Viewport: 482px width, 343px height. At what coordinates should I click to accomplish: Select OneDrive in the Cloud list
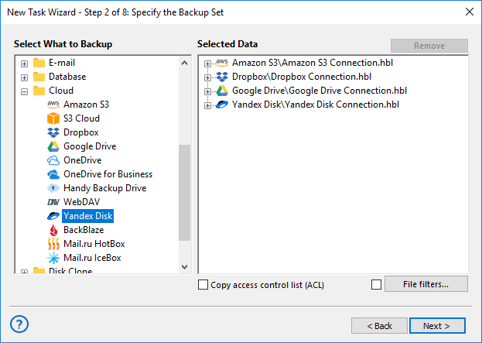click(82, 160)
